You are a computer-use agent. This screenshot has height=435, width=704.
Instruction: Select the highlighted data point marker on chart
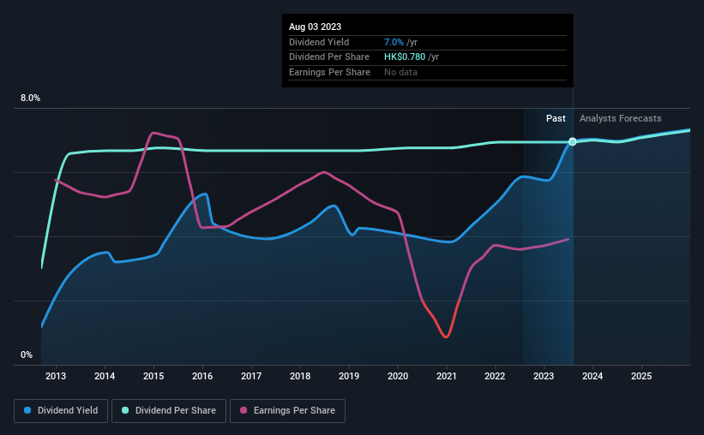point(573,141)
